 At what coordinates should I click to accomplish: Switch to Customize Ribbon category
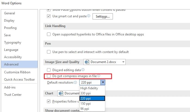[x=17, y=72]
